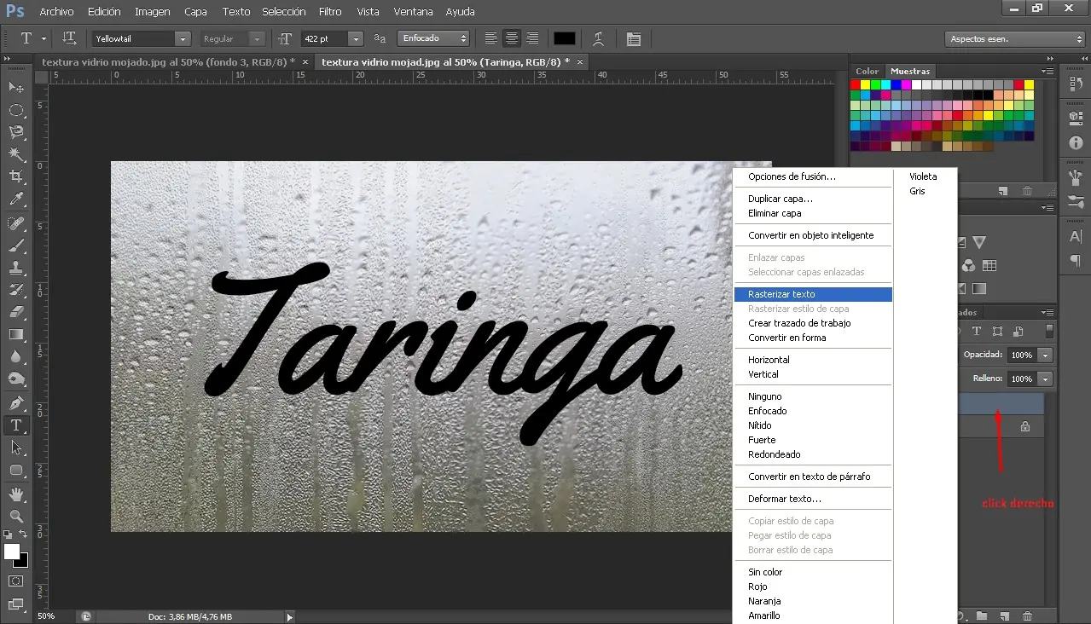
Task: Select the Eyedropper tool
Action: coord(16,199)
